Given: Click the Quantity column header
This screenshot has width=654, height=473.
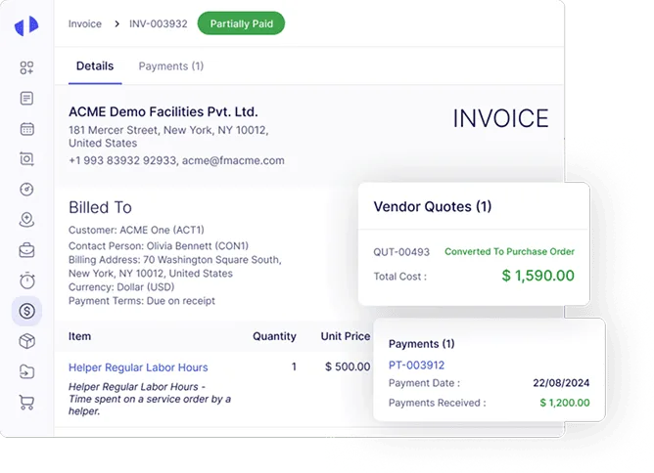Looking at the screenshot, I should click(x=274, y=336).
